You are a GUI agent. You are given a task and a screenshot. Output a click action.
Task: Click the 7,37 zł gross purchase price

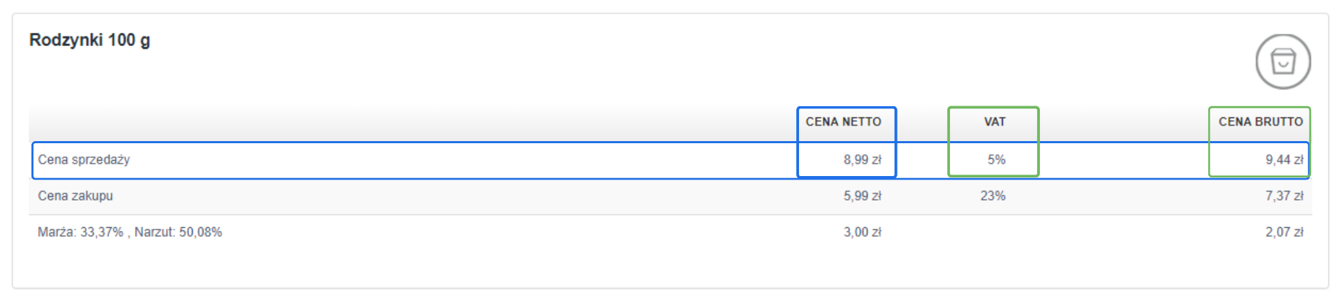[1284, 196]
